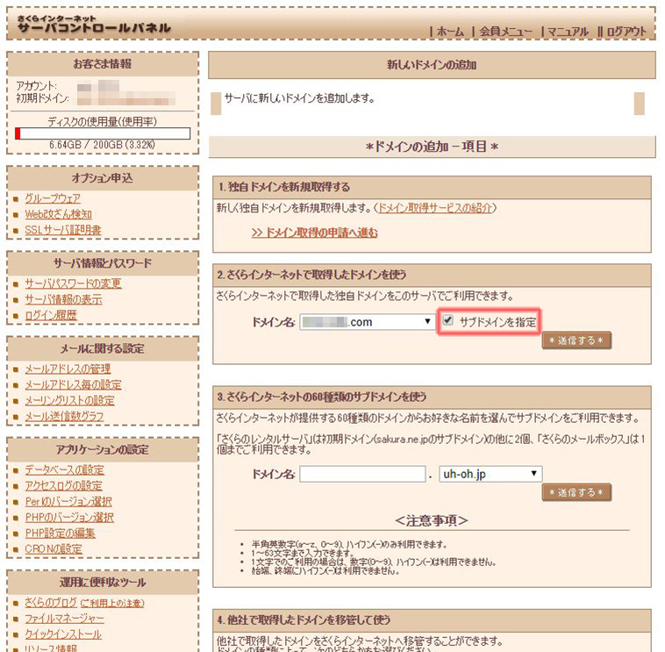Open アクセスログの設定 link
Screen dimensions: 665x652
click(x=64, y=486)
